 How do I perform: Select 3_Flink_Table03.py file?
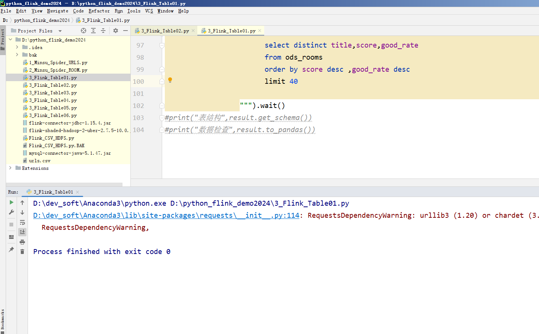53,93
